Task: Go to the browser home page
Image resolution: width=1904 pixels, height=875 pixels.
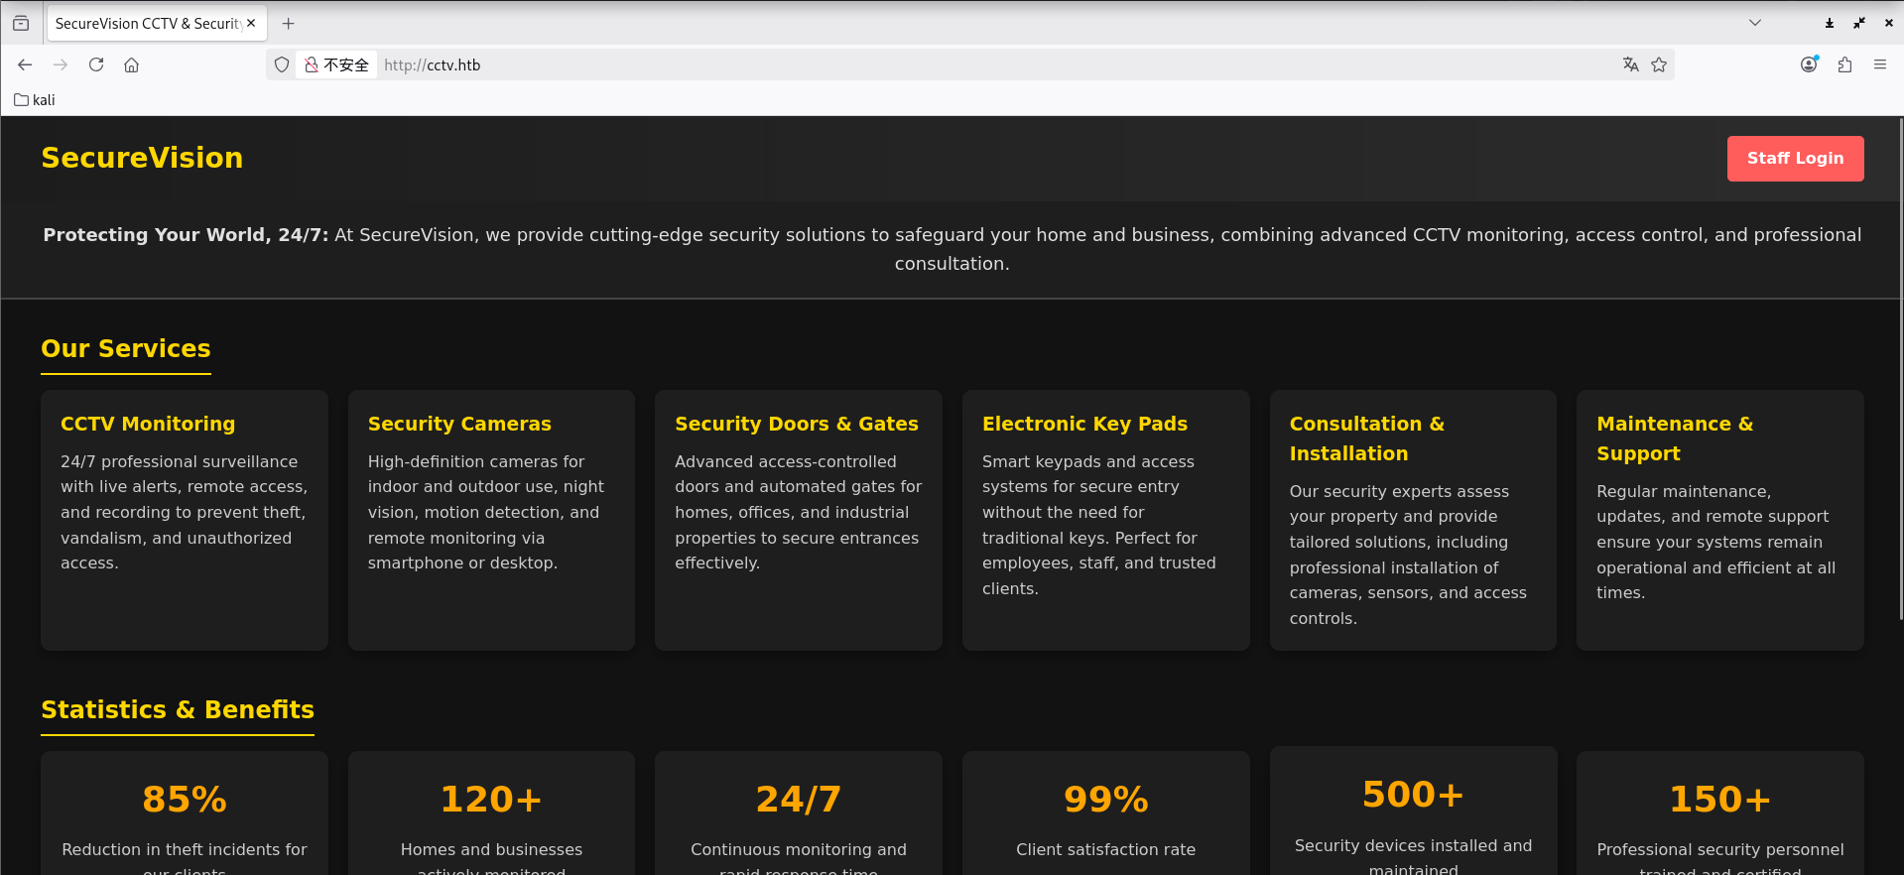Action: coord(131,64)
